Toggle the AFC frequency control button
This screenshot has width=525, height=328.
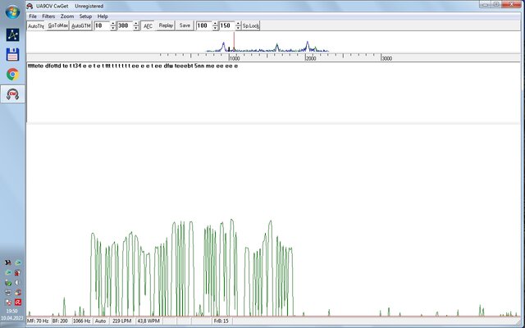148,25
